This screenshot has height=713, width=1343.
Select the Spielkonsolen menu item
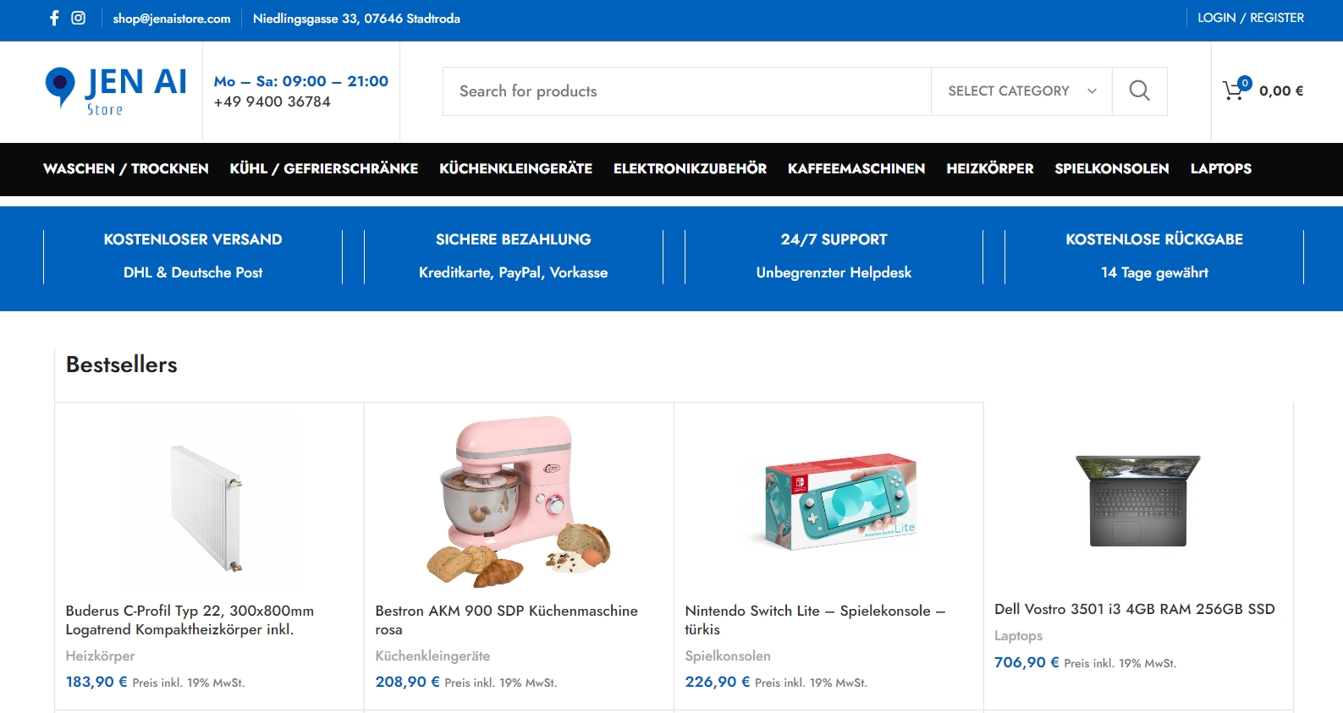coord(1111,168)
